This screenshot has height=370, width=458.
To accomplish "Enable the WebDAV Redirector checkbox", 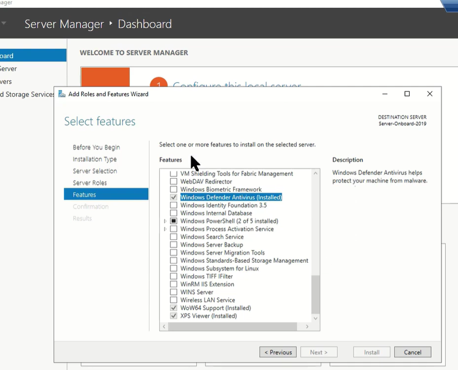I will [174, 181].
